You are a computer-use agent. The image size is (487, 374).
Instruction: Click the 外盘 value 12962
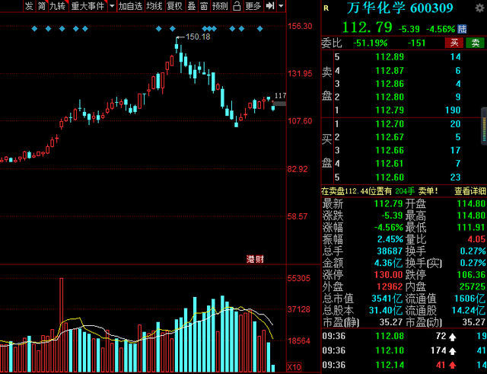tap(390, 286)
